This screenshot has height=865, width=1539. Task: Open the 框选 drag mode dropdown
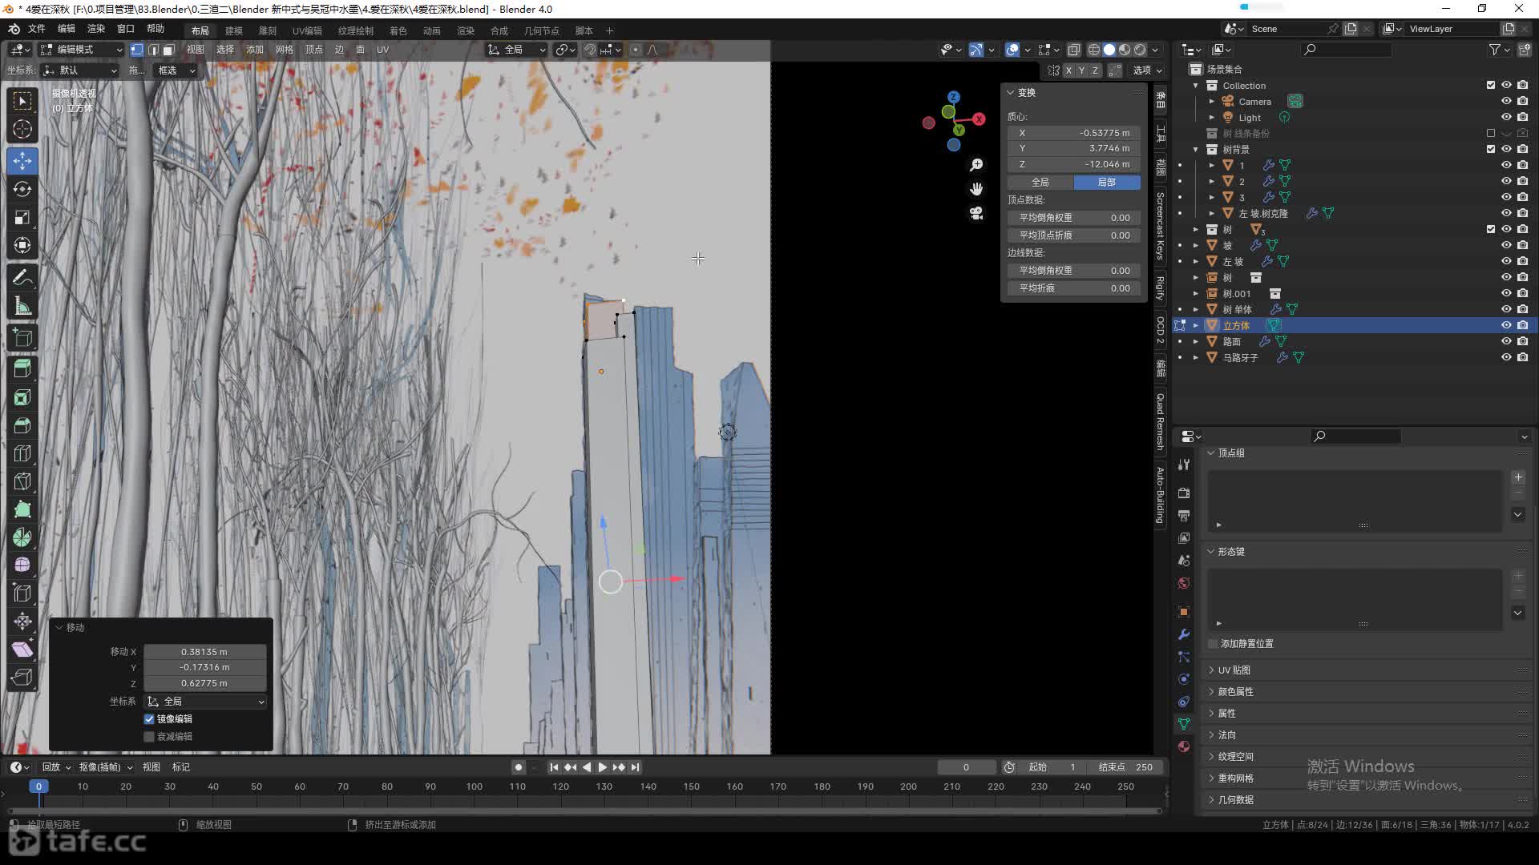point(176,70)
